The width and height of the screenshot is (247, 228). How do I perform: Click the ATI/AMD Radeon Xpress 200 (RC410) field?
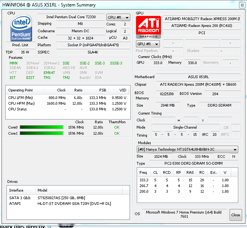pyautogui.click(x=202, y=25)
